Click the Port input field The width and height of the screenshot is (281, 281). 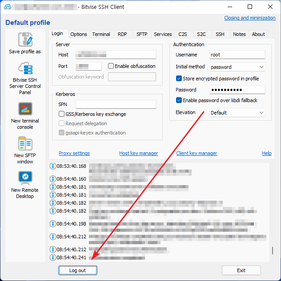coord(88,66)
